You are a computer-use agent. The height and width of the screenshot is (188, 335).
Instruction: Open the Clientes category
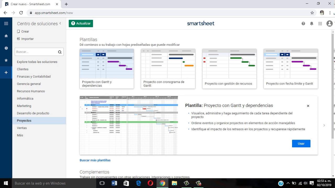click(23, 69)
